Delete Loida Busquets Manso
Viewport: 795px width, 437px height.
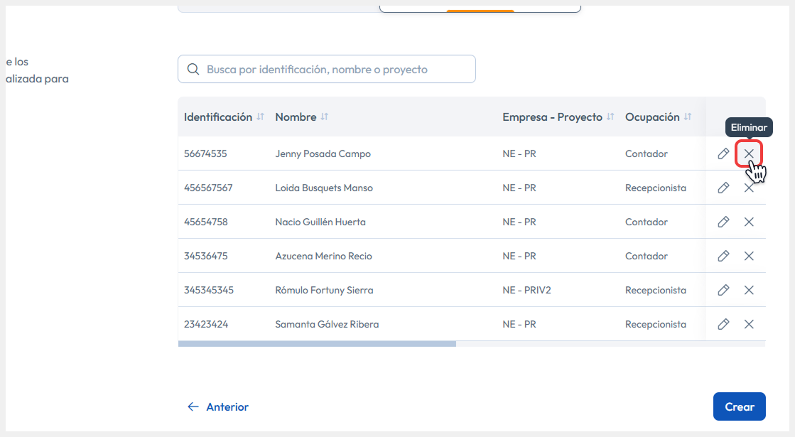[x=749, y=188]
